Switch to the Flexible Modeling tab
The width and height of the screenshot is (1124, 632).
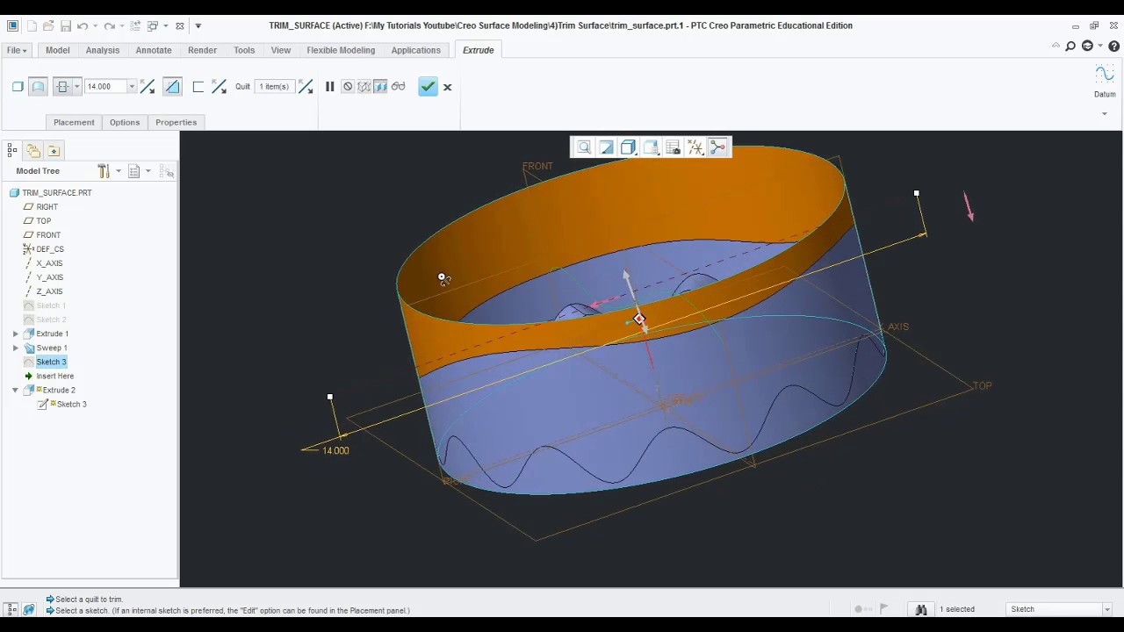point(341,50)
